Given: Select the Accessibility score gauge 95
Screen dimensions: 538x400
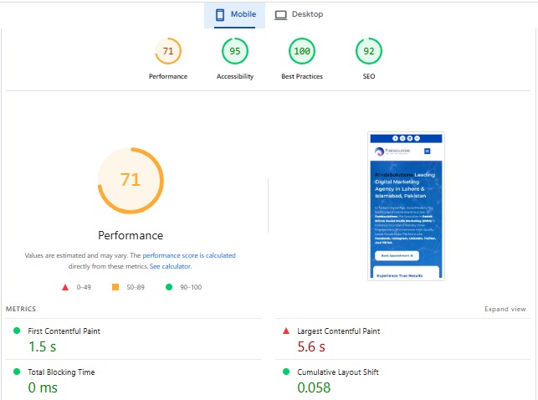Looking at the screenshot, I should pyautogui.click(x=235, y=52).
